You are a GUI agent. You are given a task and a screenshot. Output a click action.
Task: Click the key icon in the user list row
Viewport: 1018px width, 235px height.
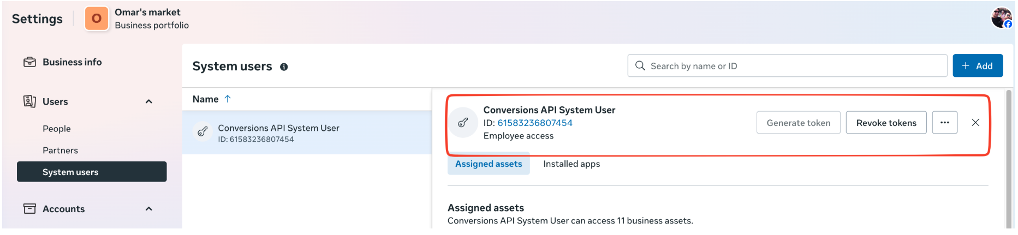click(203, 132)
